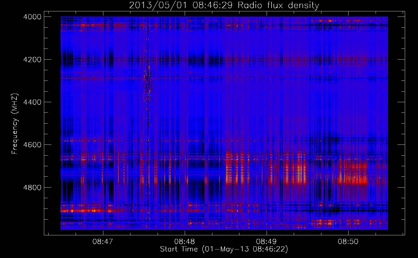Click the 08:49 time tick label

[266, 241]
